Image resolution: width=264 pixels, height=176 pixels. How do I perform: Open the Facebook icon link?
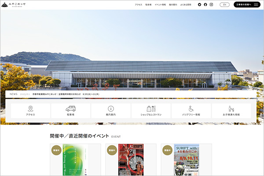[x=205, y=5]
